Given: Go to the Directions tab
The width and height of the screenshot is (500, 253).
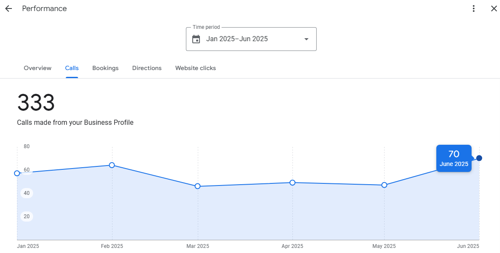Looking at the screenshot, I should click(x=147, y=68).
